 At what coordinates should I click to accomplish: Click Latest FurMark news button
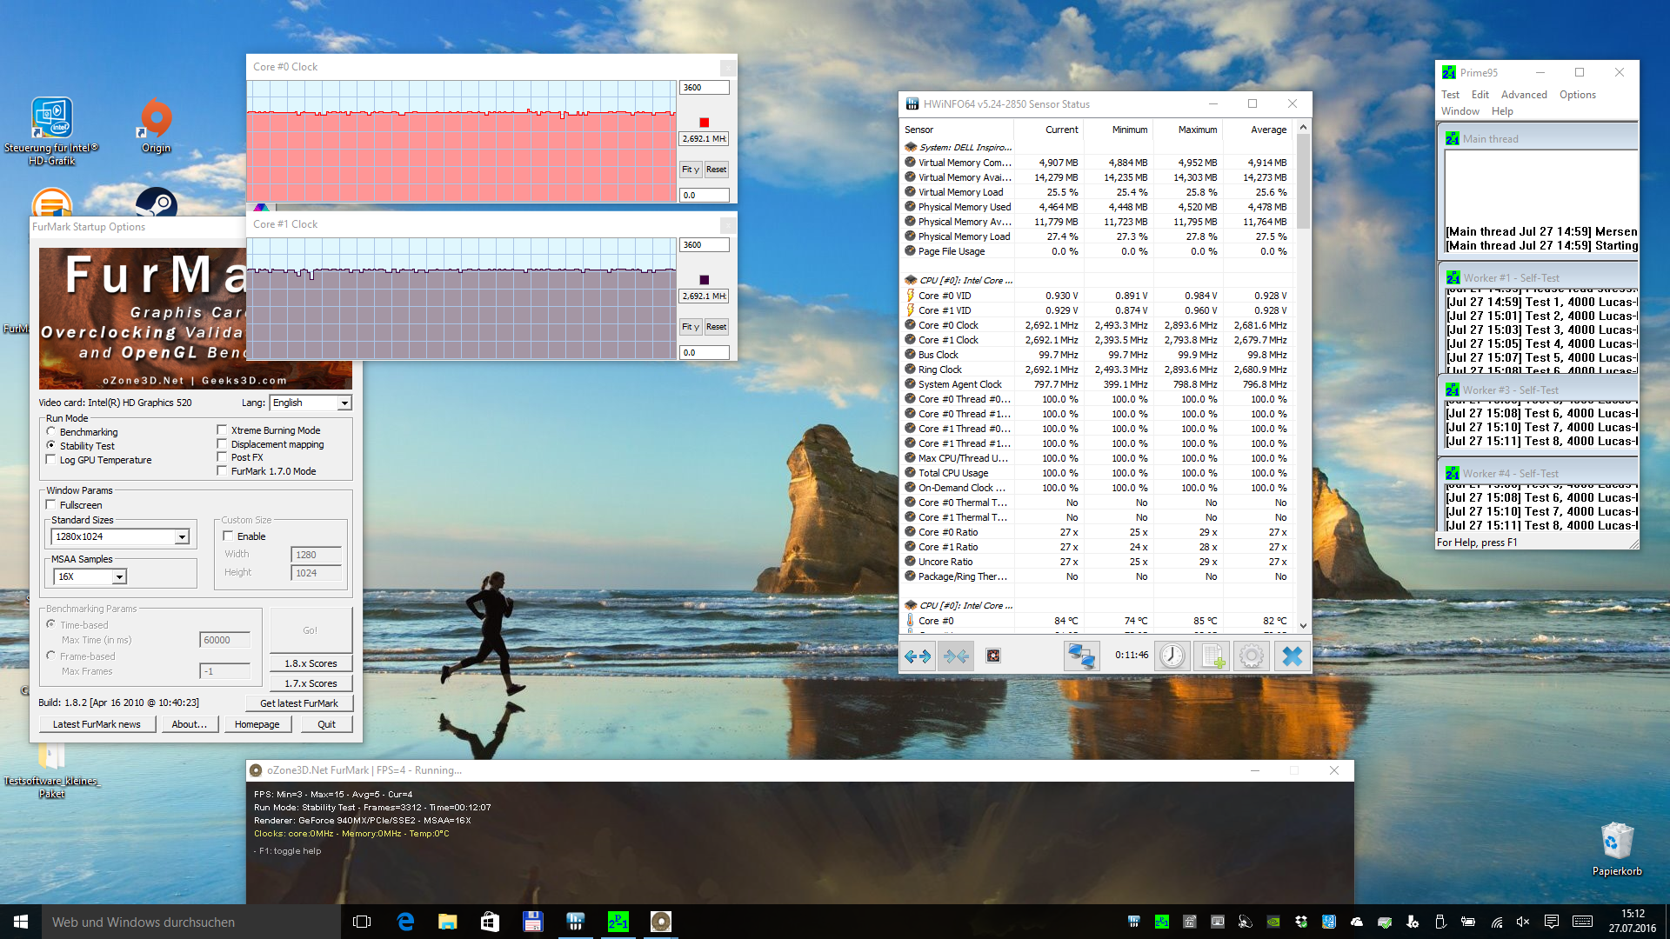(x=97, y=724)
